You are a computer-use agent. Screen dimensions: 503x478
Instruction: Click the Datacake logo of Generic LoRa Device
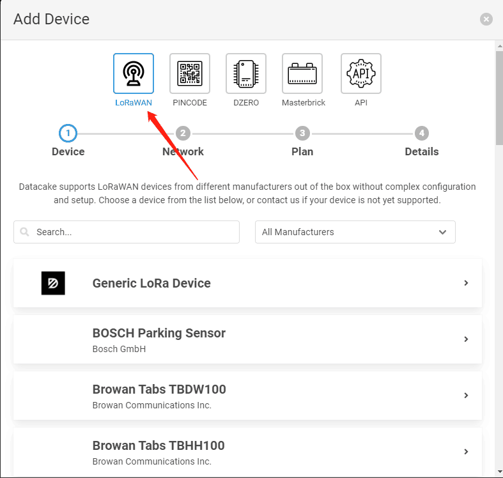[x=53, y=283]
